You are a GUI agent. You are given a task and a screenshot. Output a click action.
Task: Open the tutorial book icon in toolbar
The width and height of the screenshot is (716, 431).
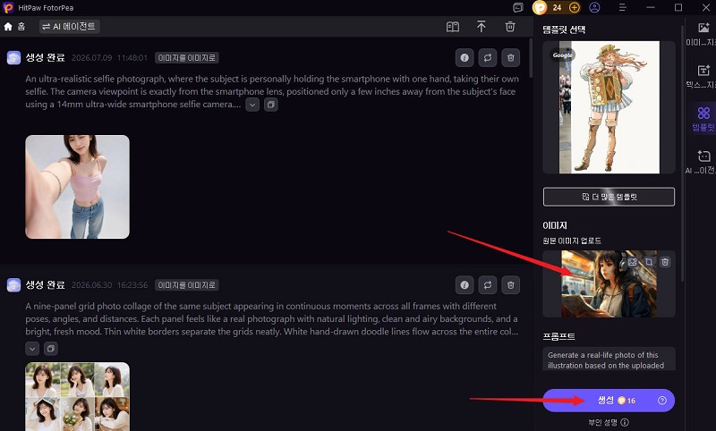[453, 27]
